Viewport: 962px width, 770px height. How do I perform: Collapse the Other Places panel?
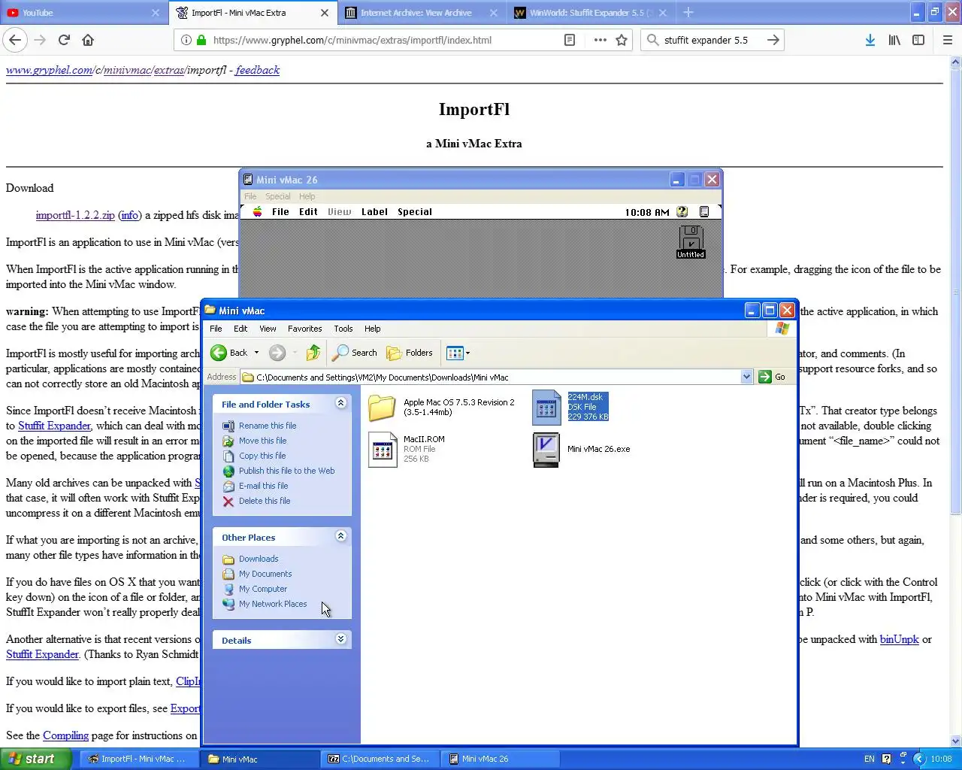(x=340, y=537)
